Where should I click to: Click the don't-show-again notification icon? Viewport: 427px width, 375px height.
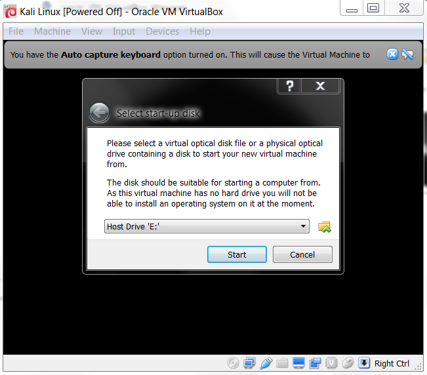407,54
